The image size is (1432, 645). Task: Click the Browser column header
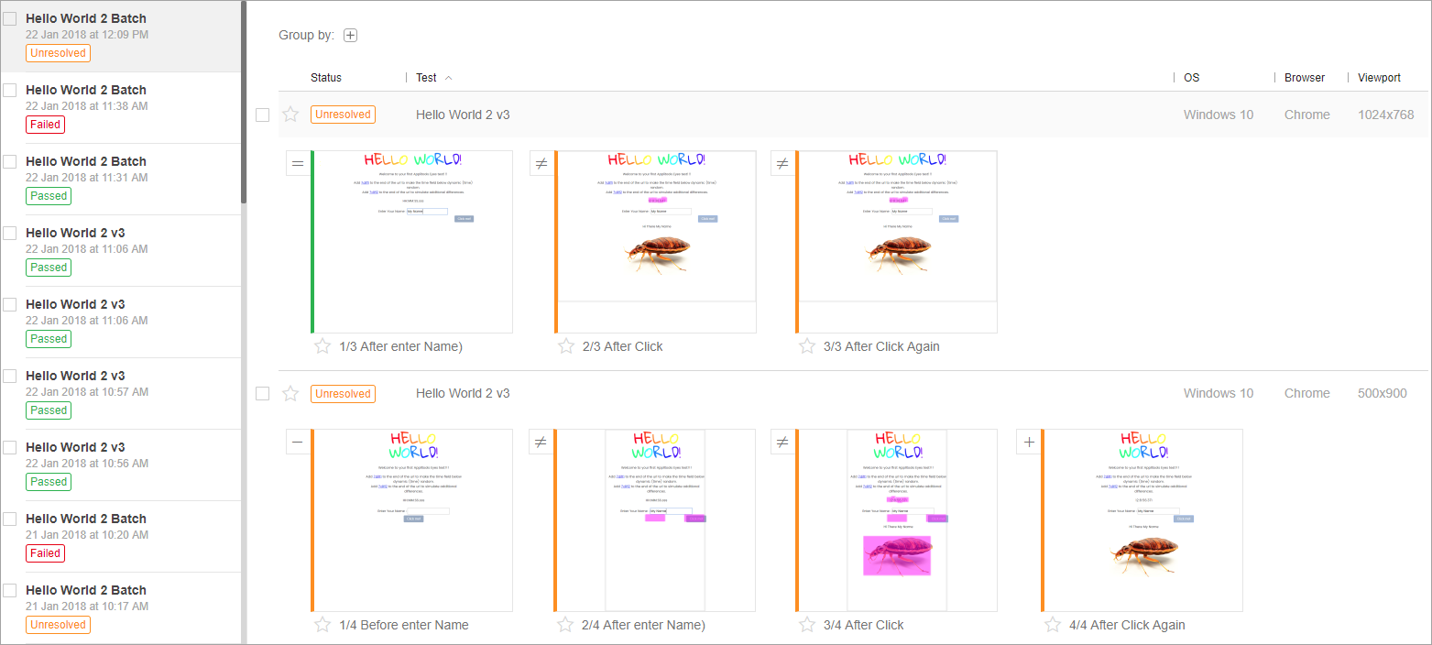(x=1304, y=78)
